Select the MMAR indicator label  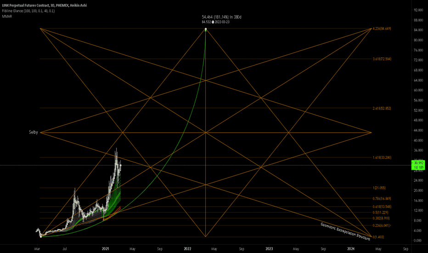pos(7,17)
